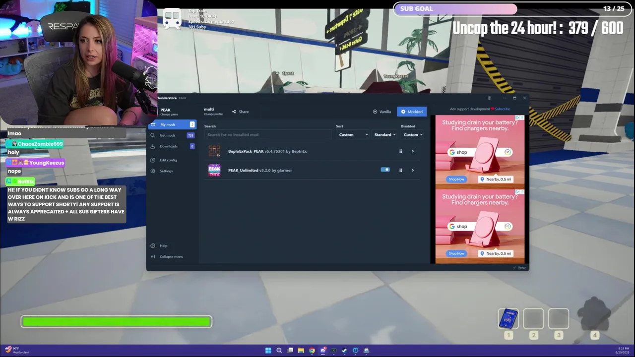Open Windows taskbar search
This screenshot has height=357, width=635.
(279, 351)
